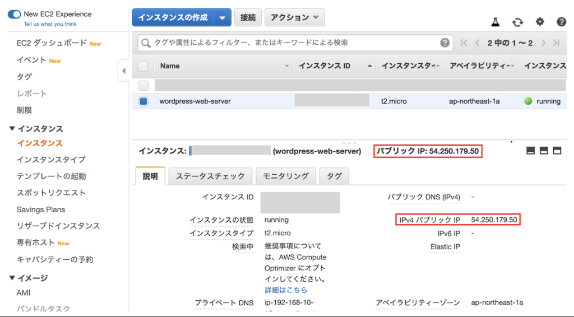This screenshot has height=317, width=574.
Task: Open EC2 ダッシュボード in the sidebar
Action: pyautogui.click(x=52, y=43)
